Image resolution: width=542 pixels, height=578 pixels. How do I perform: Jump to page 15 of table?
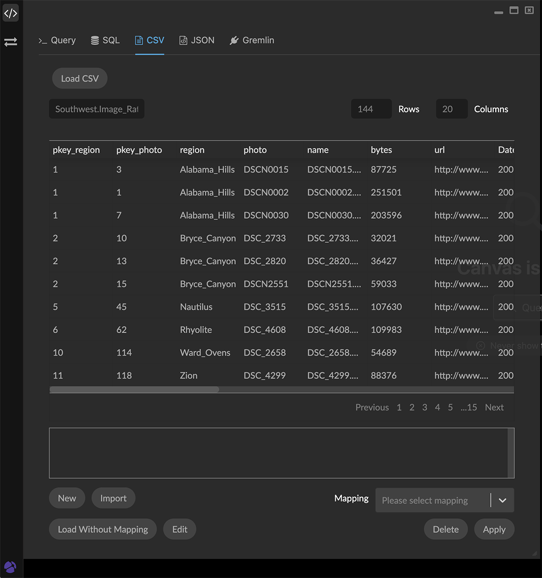[469, 407]
